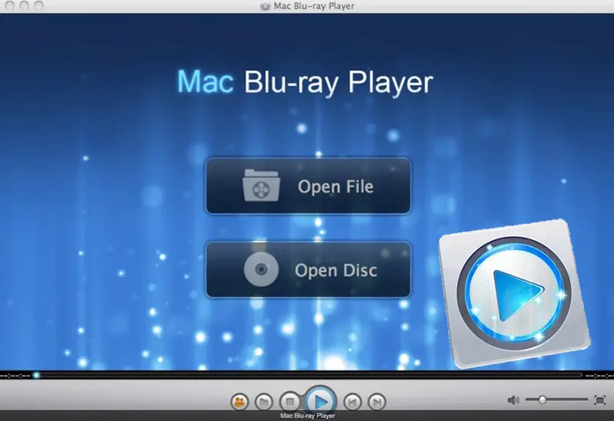Image resolution: width=614 pixels, height=421 pixels.
Task: Click the volume slider knob
Action: coord(543,400)
